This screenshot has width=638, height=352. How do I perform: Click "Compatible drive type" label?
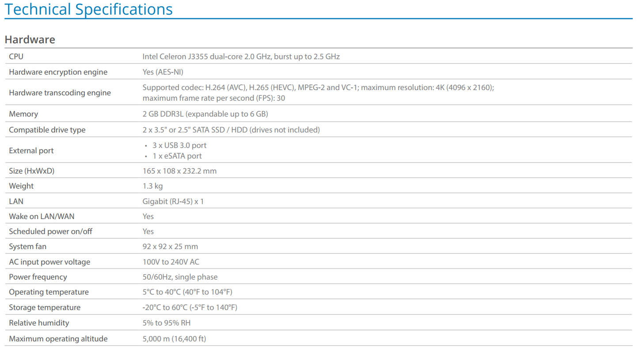[47, 130]
